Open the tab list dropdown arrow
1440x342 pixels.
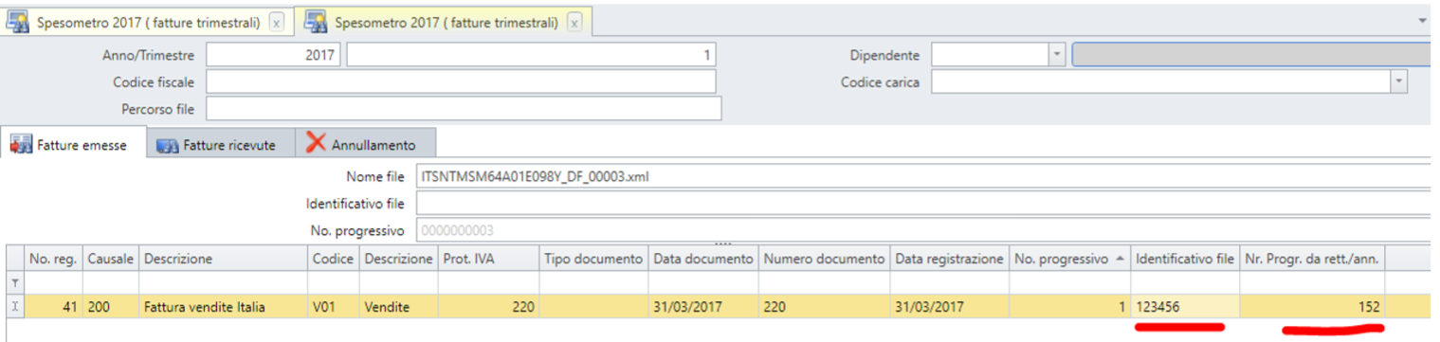tap(1423, 20)
